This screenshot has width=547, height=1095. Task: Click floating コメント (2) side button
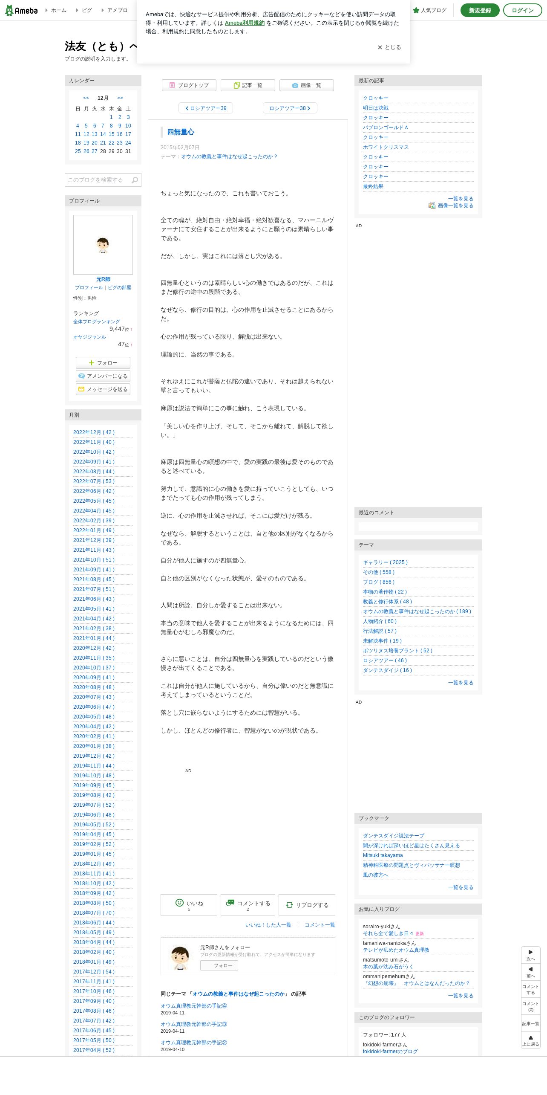[x=531, y=1006]
